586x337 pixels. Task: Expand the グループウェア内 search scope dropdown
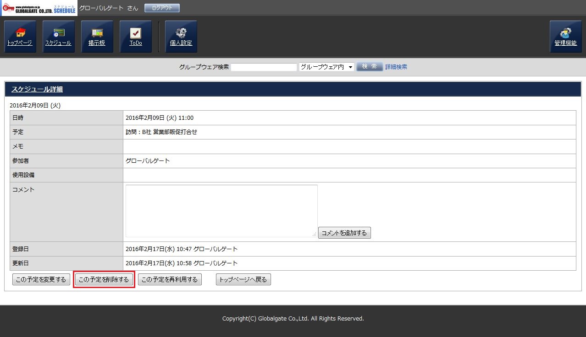click(326, 67)
